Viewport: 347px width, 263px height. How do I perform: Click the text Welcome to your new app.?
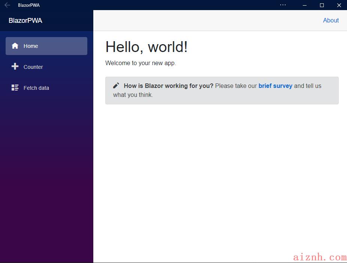pos(141,63)
